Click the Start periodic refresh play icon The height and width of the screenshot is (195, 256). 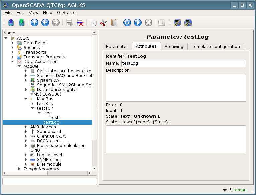138,23
